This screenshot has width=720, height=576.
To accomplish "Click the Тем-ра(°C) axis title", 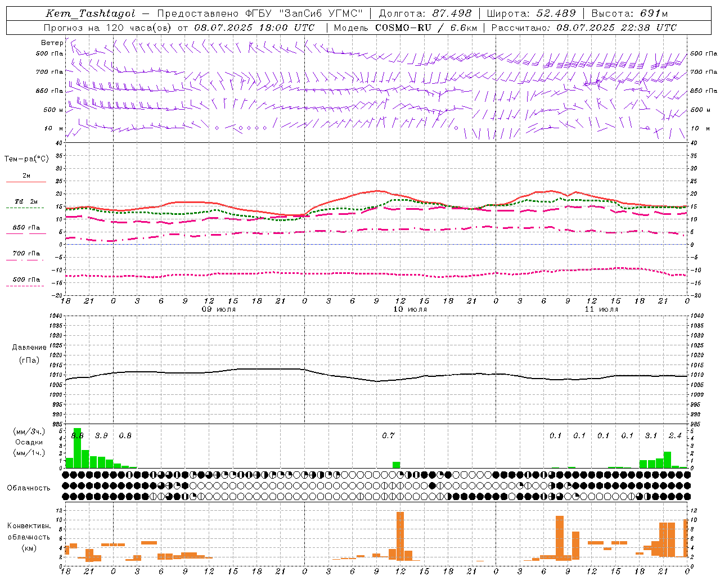I will [26, 159].
